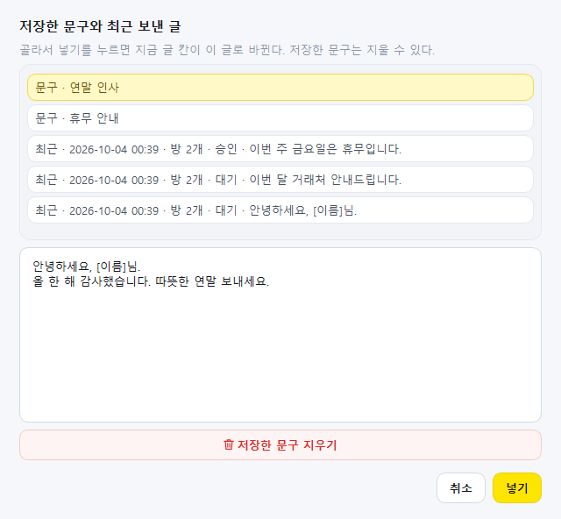
Task: Select the saved phrase '연말 인사'
Action: click(x=280, y=88)
